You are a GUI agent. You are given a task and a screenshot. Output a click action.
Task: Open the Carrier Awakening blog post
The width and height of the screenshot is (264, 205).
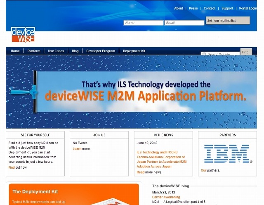click(166, 197)
